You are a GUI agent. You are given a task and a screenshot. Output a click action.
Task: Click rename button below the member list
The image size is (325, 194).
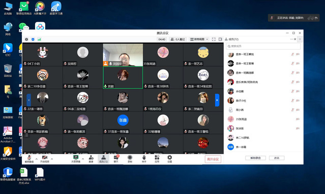(x=277, y=158)
